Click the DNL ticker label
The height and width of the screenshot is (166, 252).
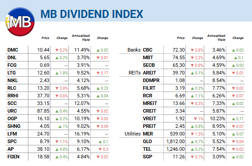(12, 57)
